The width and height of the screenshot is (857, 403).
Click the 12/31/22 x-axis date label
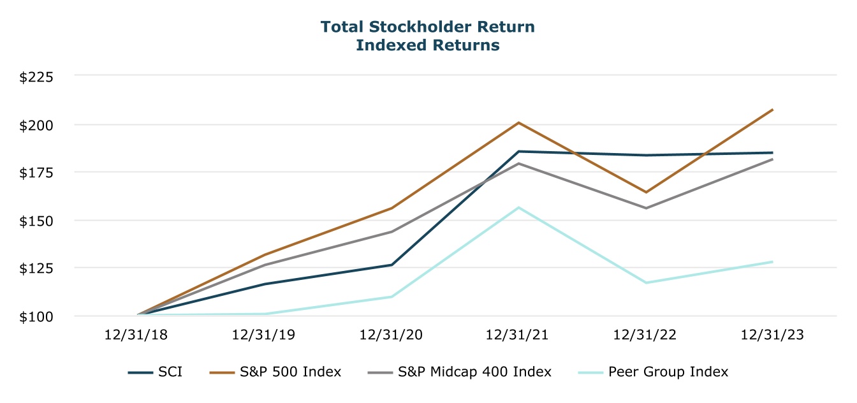click(x=646, y=335)
